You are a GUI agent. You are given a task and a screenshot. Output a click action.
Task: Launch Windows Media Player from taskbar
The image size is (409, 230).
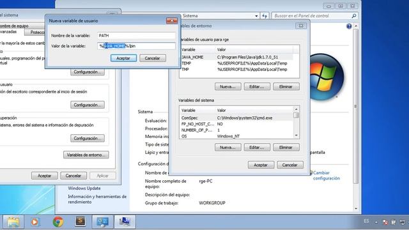coord(35,222)
